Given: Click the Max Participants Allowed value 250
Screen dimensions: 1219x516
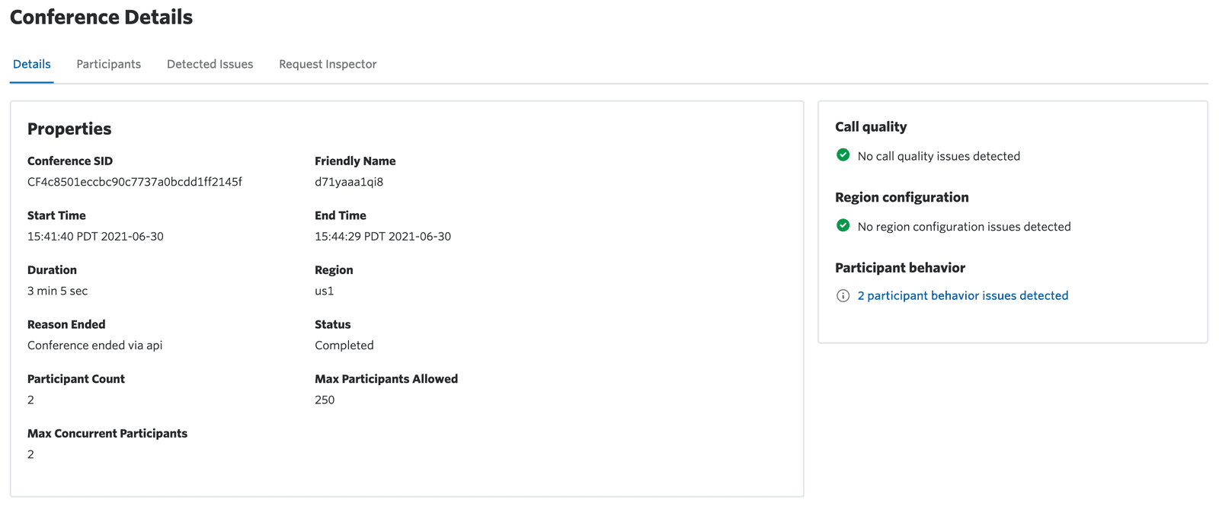Looking at the screenshot, I should point(325,400).
